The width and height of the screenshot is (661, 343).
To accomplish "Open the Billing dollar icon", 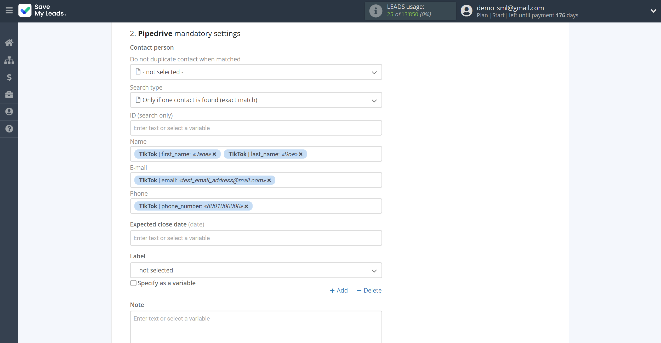I will tap(9, 77).
